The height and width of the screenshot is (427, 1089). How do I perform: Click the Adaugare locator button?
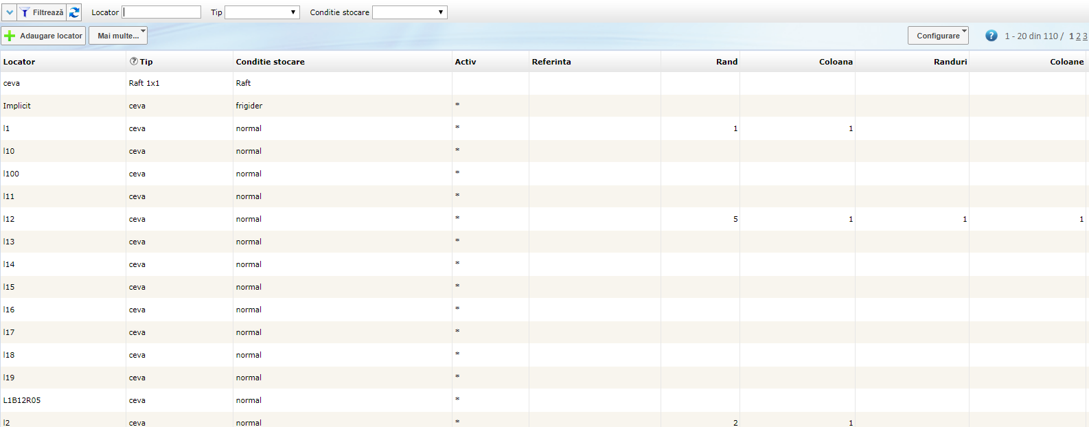coord(43,36)
